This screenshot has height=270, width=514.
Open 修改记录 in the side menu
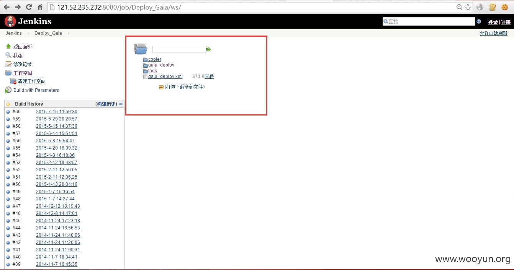[x=23, y=64]
